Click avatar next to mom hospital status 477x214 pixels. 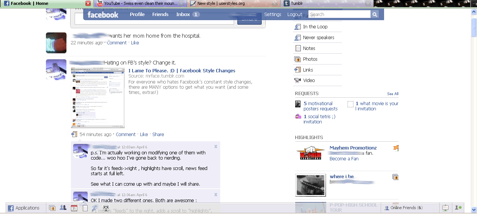(56, 43)
